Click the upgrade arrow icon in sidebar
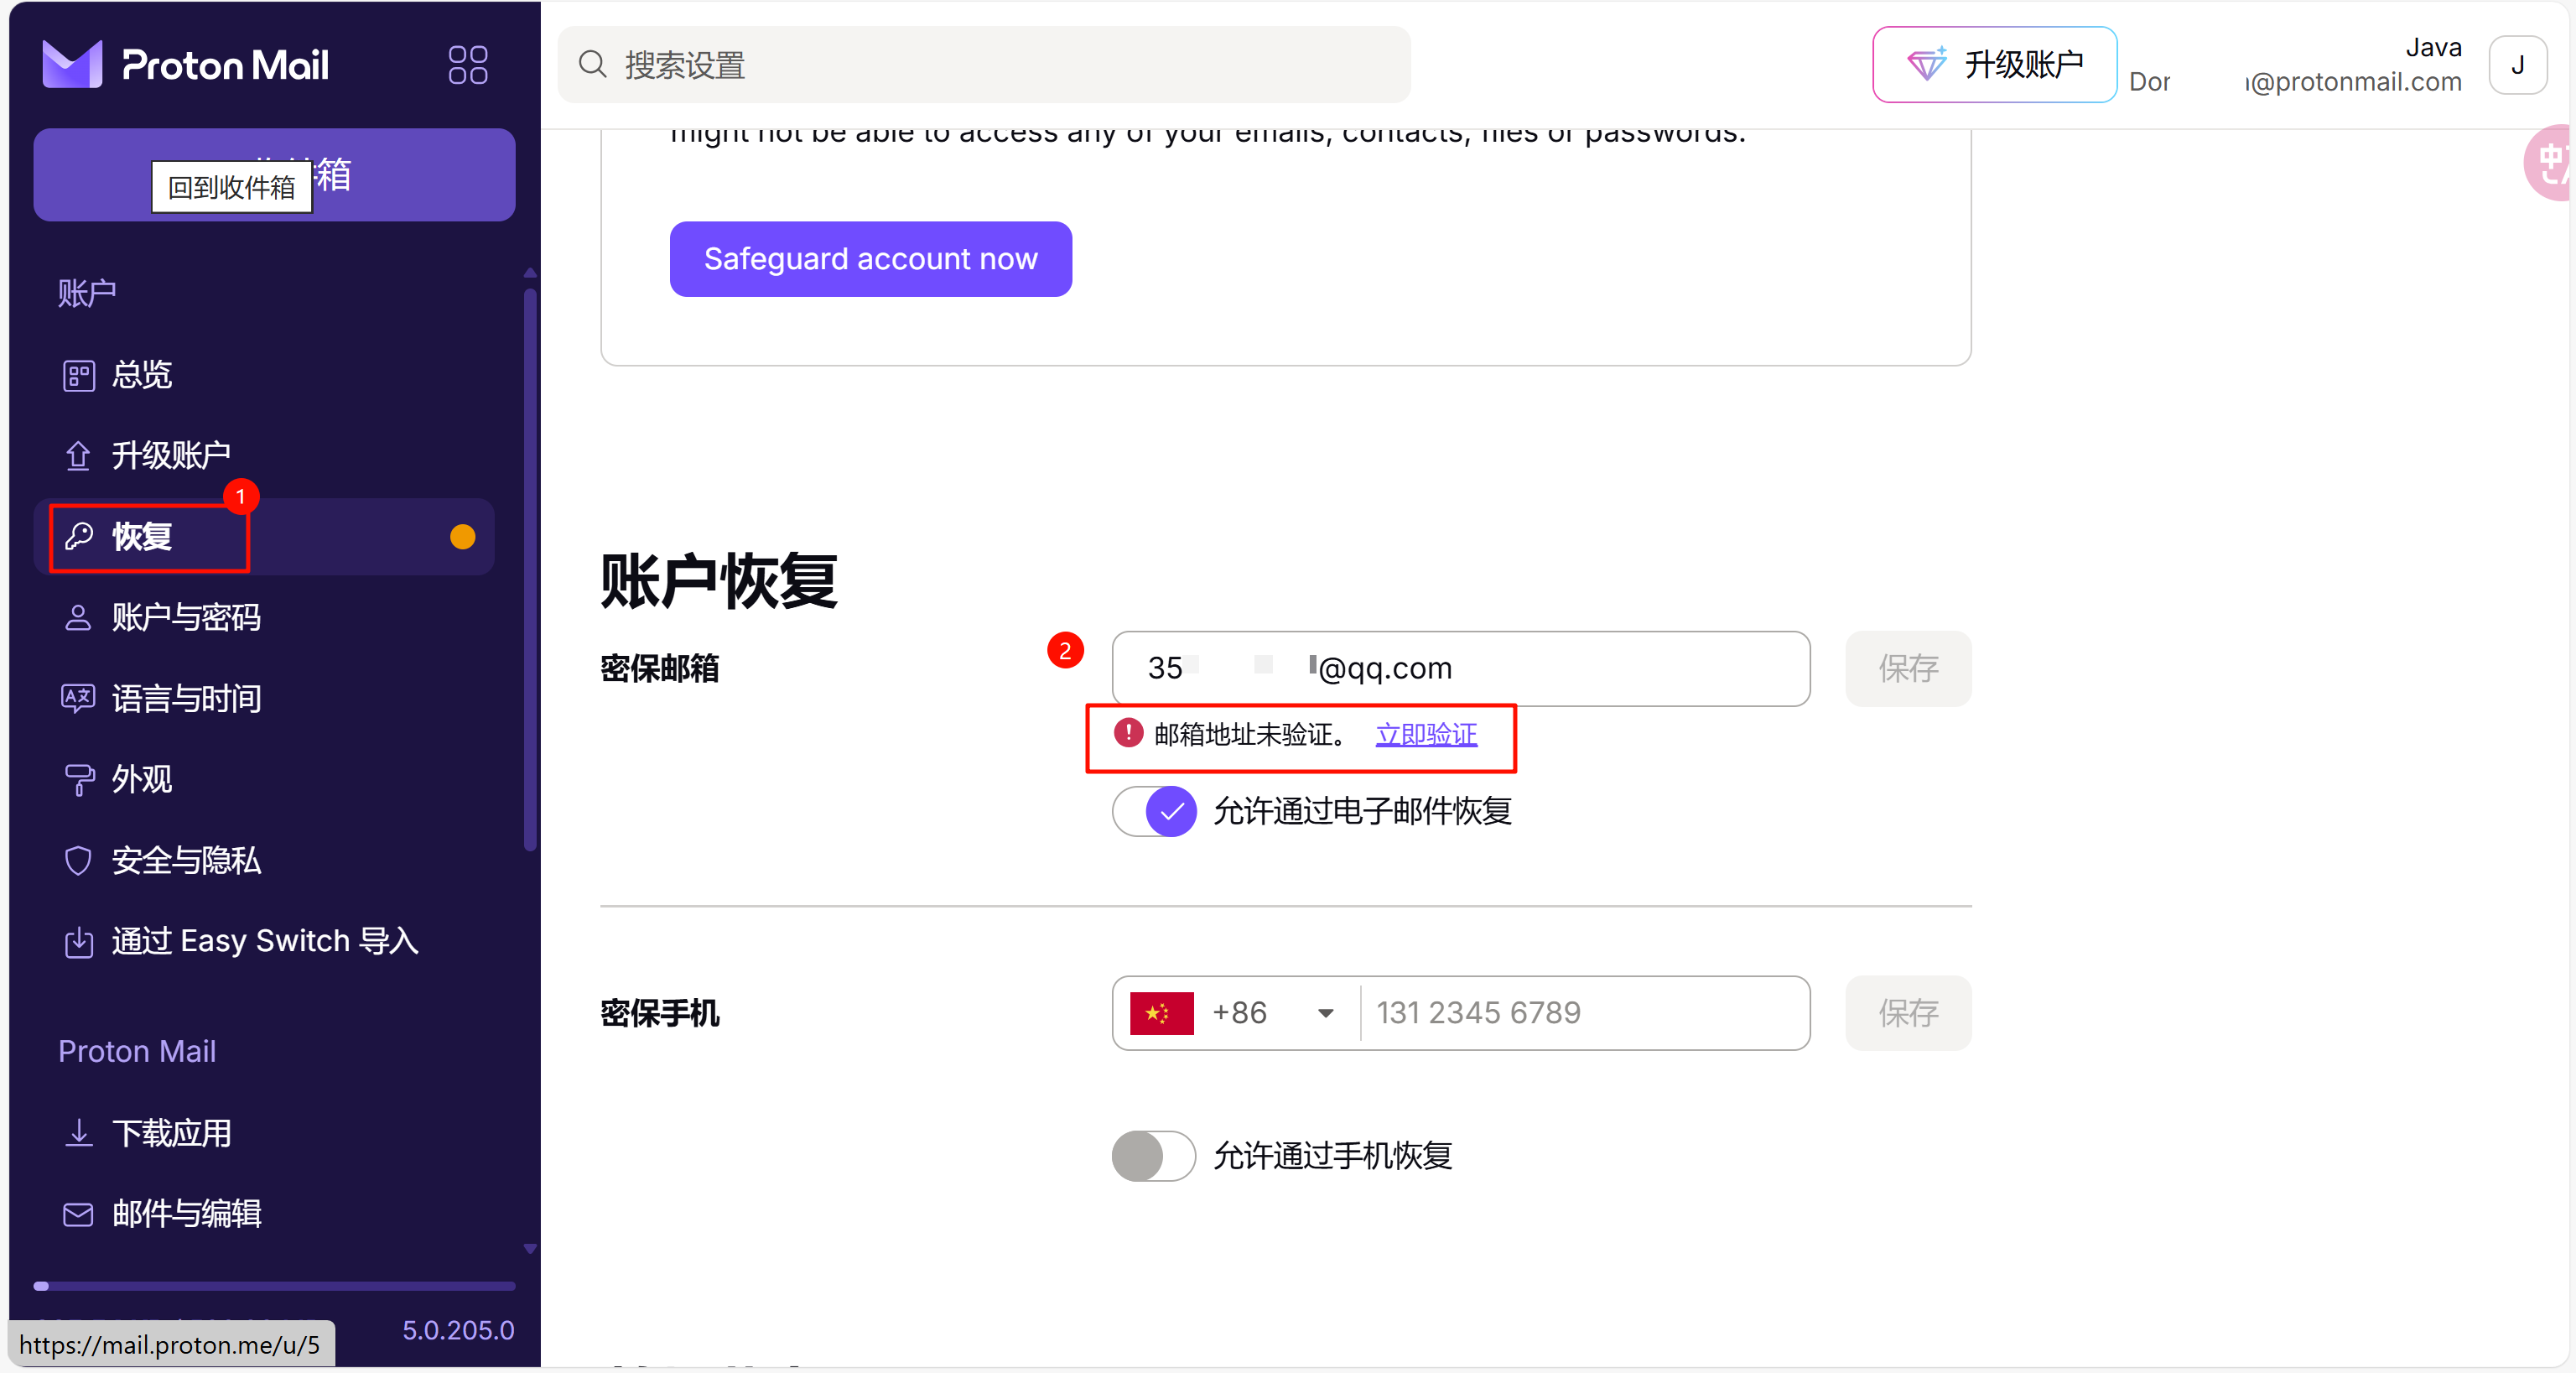The image size is (2576, 1373). pos(78,456)
